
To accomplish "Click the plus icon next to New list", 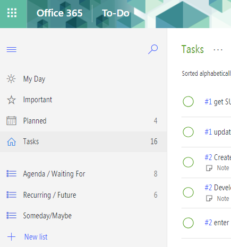I will click(x=11, y=237).
